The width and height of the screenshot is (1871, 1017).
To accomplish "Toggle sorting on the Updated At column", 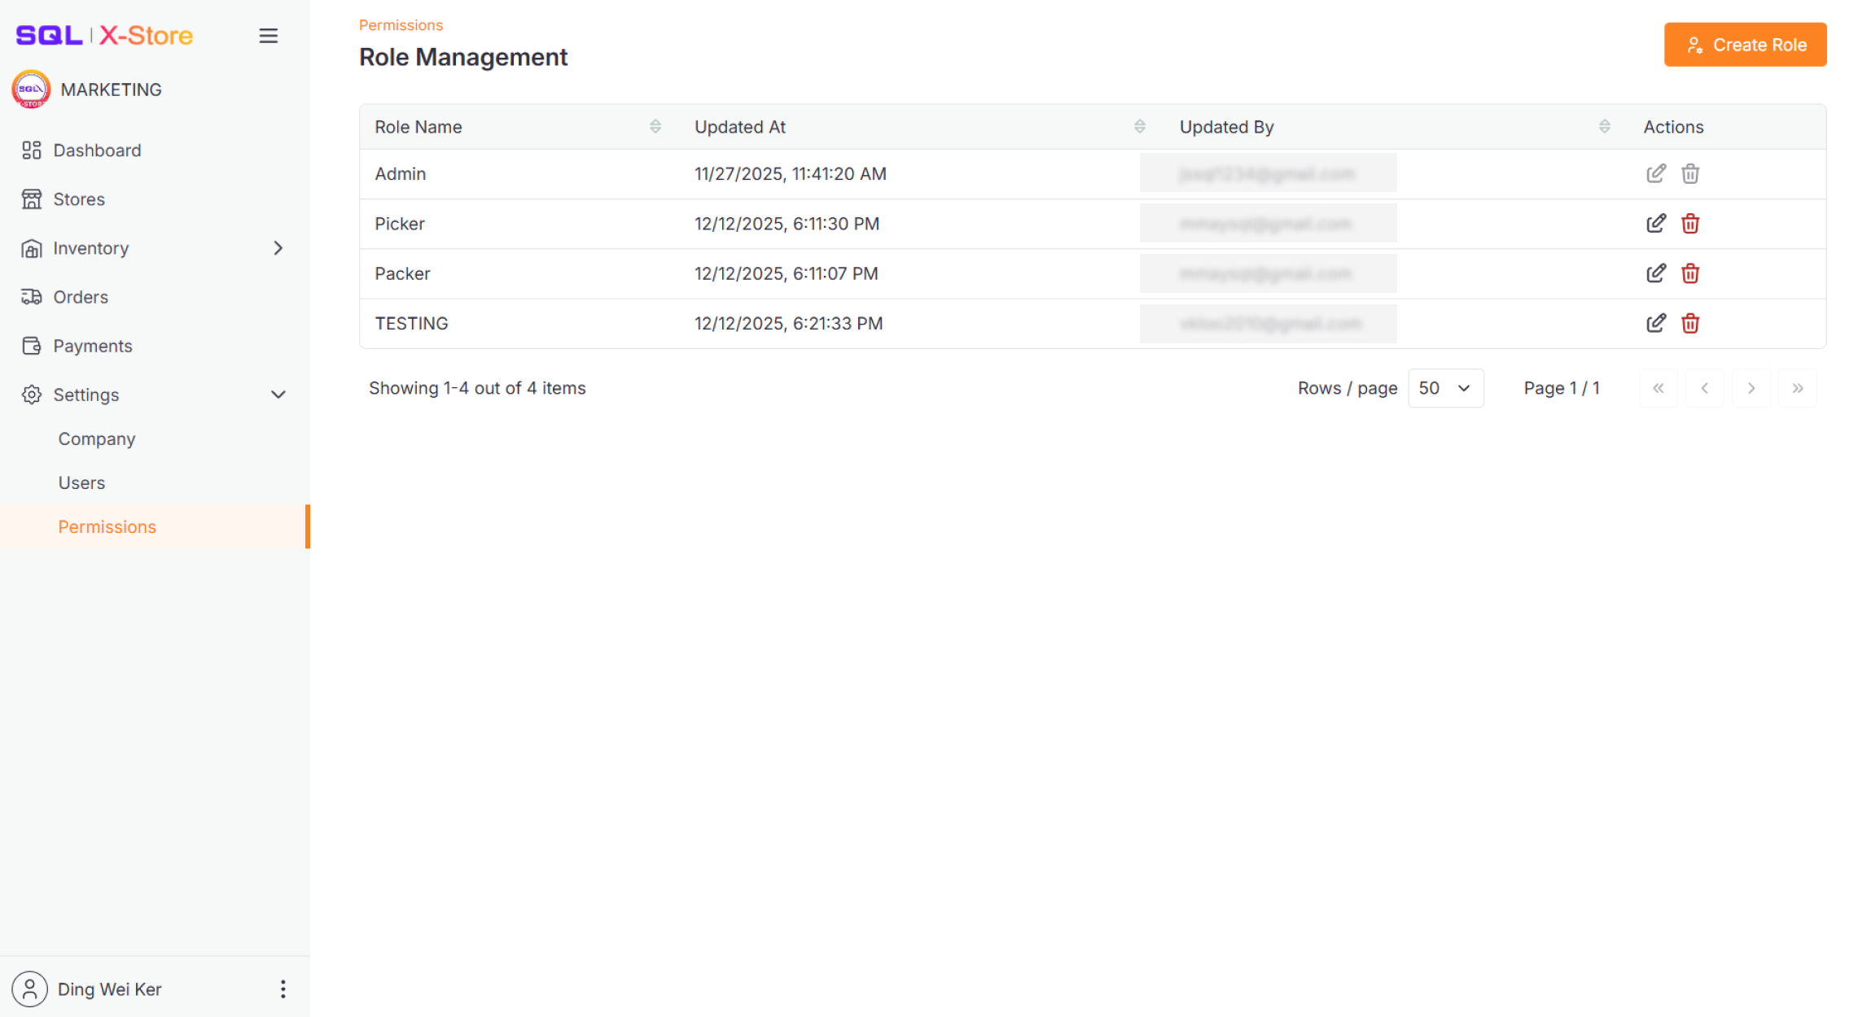I will pyautogui.click(x=1139, y=125).
